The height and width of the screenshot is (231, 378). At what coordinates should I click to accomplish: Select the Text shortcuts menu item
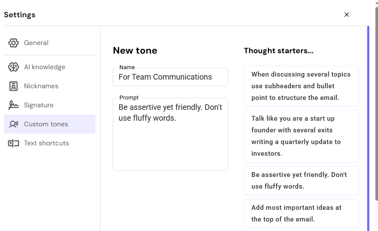46,143
